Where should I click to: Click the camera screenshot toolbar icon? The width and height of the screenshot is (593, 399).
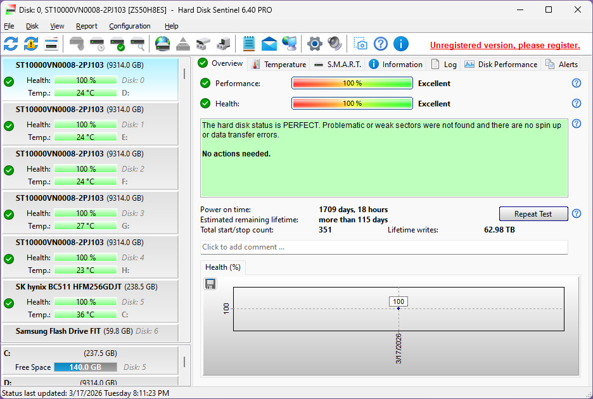click(360, 44)
